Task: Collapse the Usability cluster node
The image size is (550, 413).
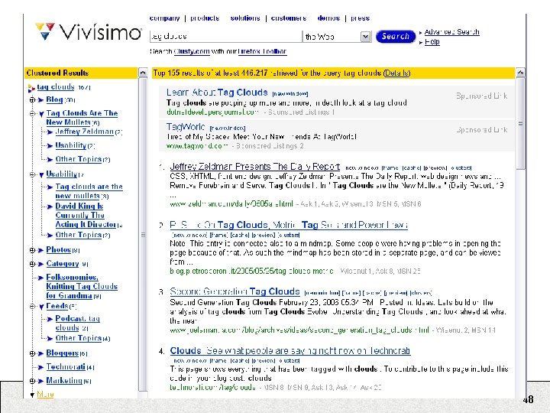Action: click(32, 174)
